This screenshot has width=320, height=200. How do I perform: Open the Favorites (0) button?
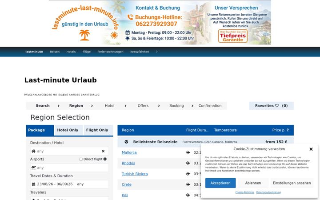(271, 106)
